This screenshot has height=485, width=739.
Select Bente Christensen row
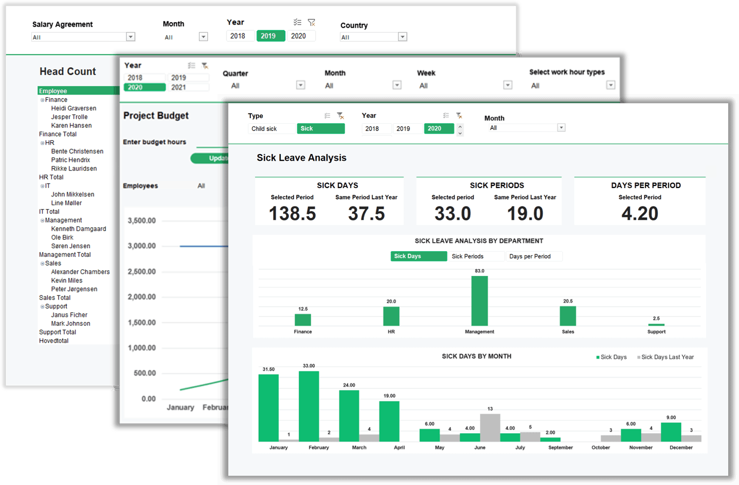[77, 152]
